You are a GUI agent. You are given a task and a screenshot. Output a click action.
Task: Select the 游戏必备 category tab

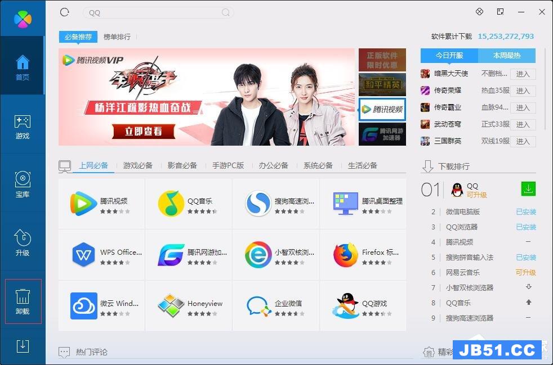click(138, 165)
